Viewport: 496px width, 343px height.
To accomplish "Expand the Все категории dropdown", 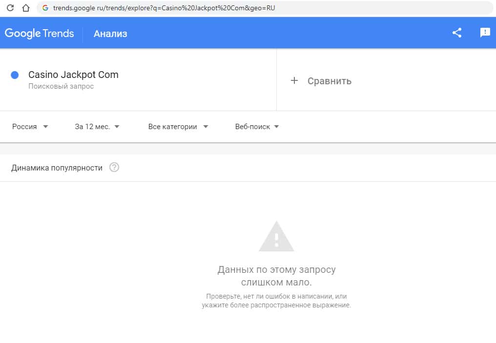I will (x=178, y=127).
